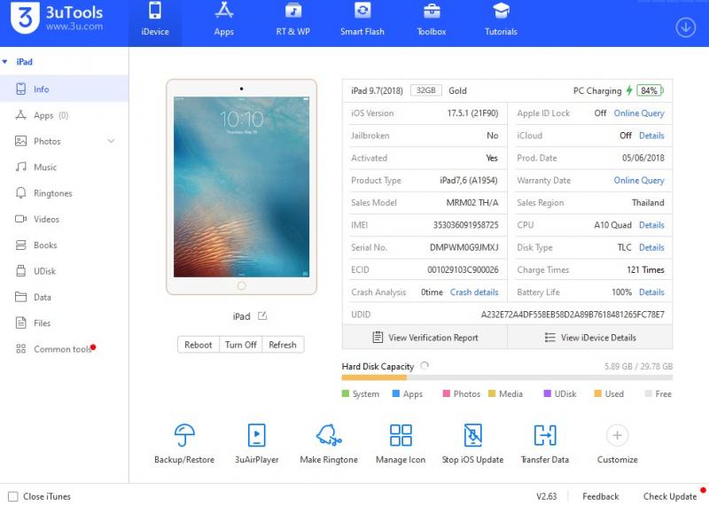Click the 3uTools logo

[x=57, y=18]
